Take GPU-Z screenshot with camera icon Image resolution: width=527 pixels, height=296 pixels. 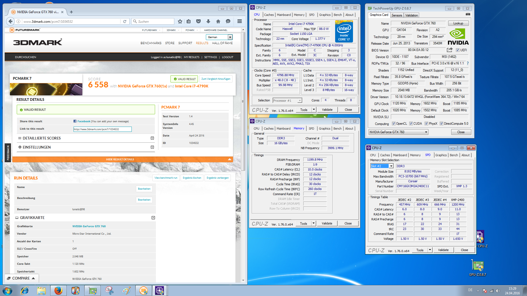[468, 14]
